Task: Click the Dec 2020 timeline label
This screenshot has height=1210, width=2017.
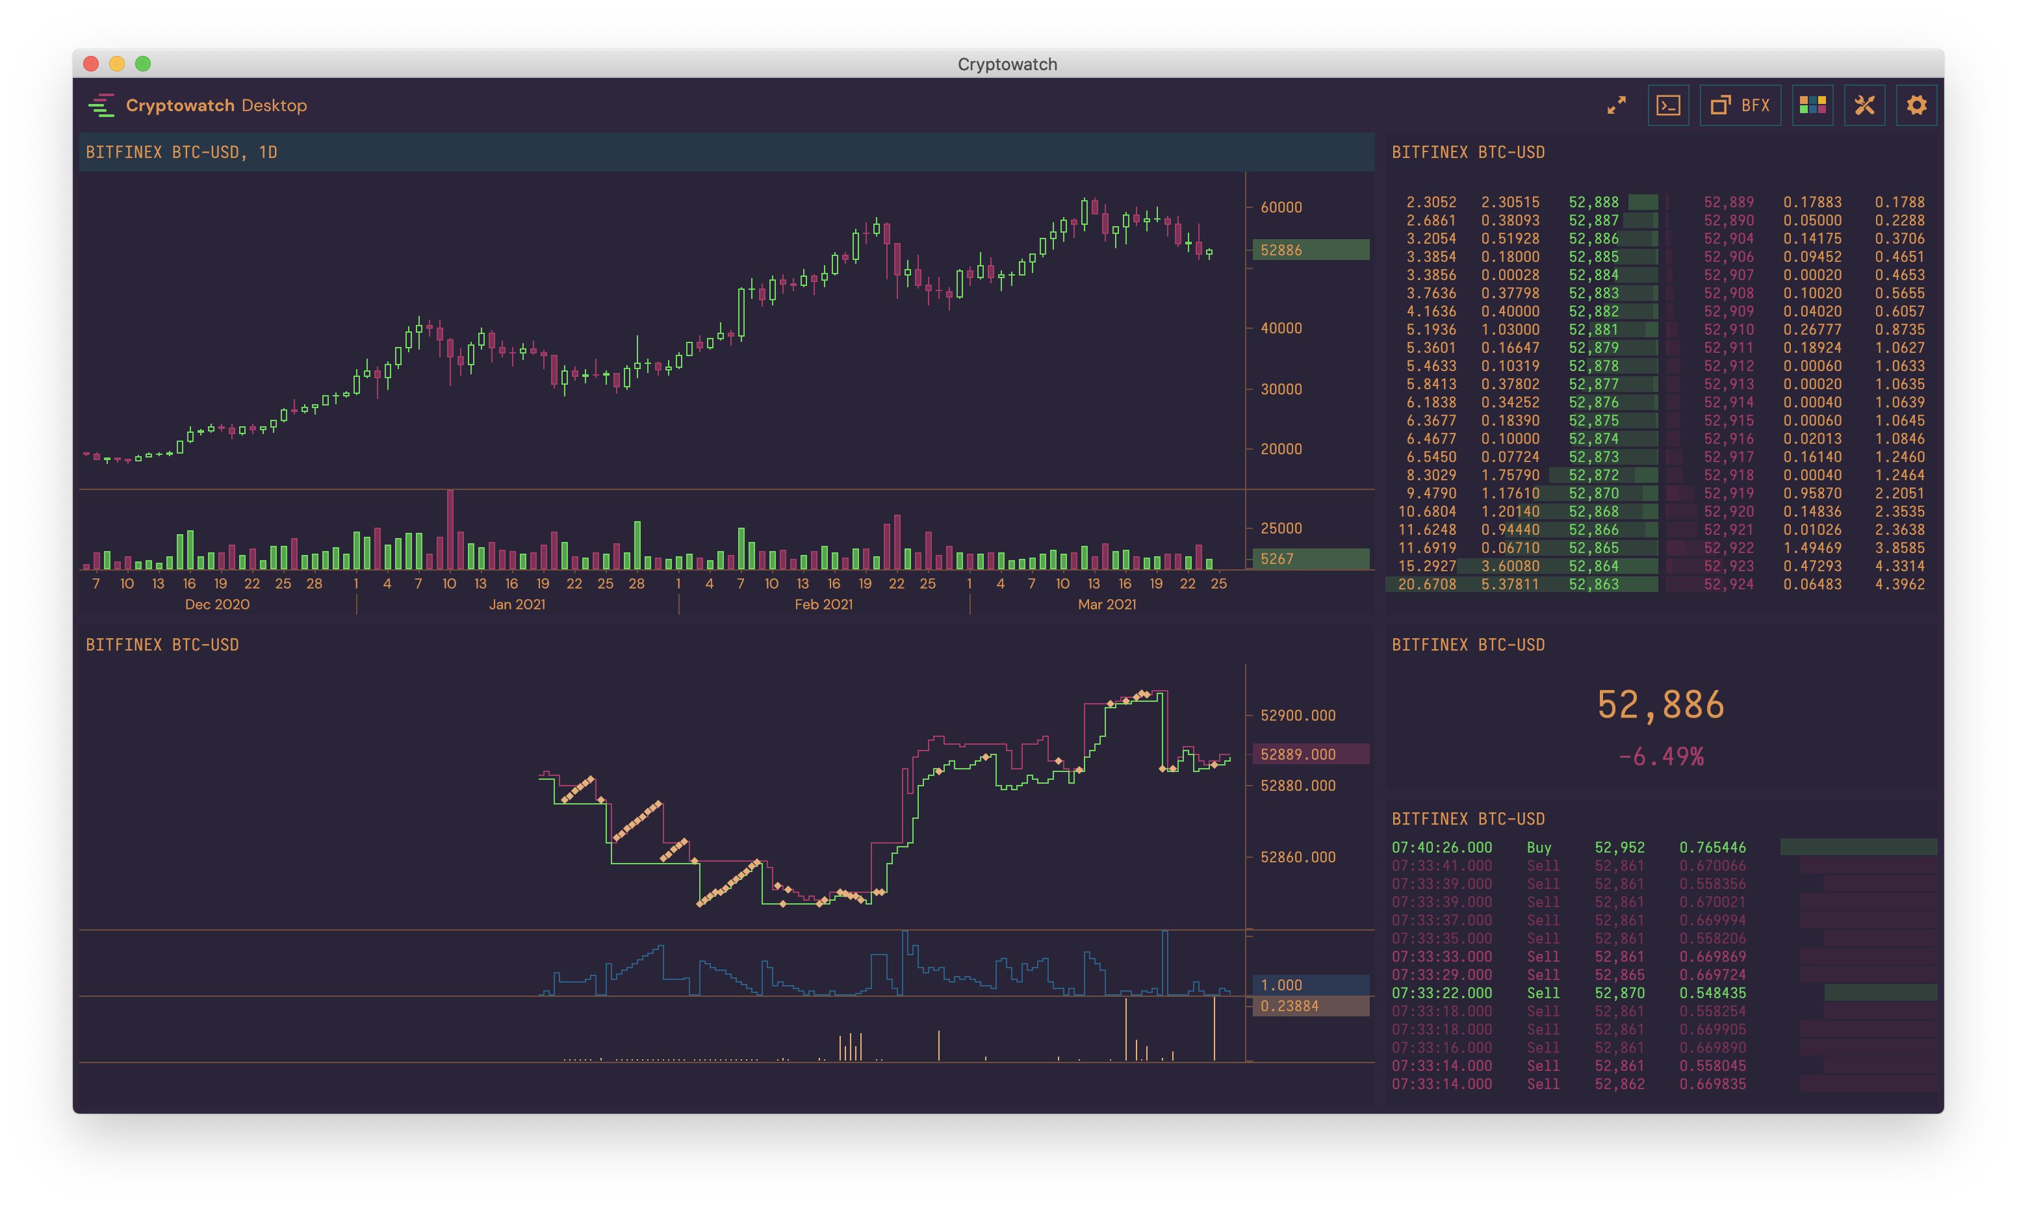Action: [217, 604]
